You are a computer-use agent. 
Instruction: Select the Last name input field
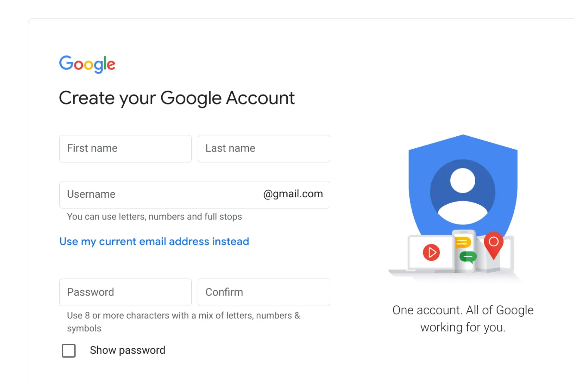pos(263,148)
